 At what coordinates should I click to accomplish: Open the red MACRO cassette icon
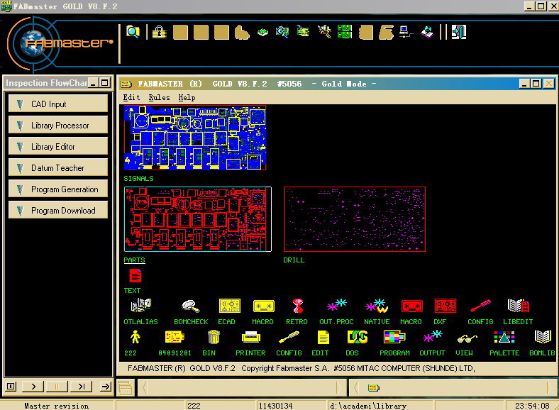coord(411,306)
